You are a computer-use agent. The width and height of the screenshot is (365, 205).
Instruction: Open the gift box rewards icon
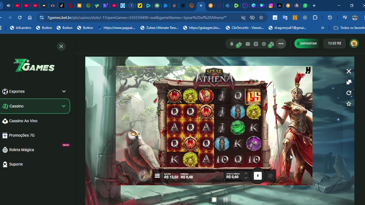(x=256, y=44)
